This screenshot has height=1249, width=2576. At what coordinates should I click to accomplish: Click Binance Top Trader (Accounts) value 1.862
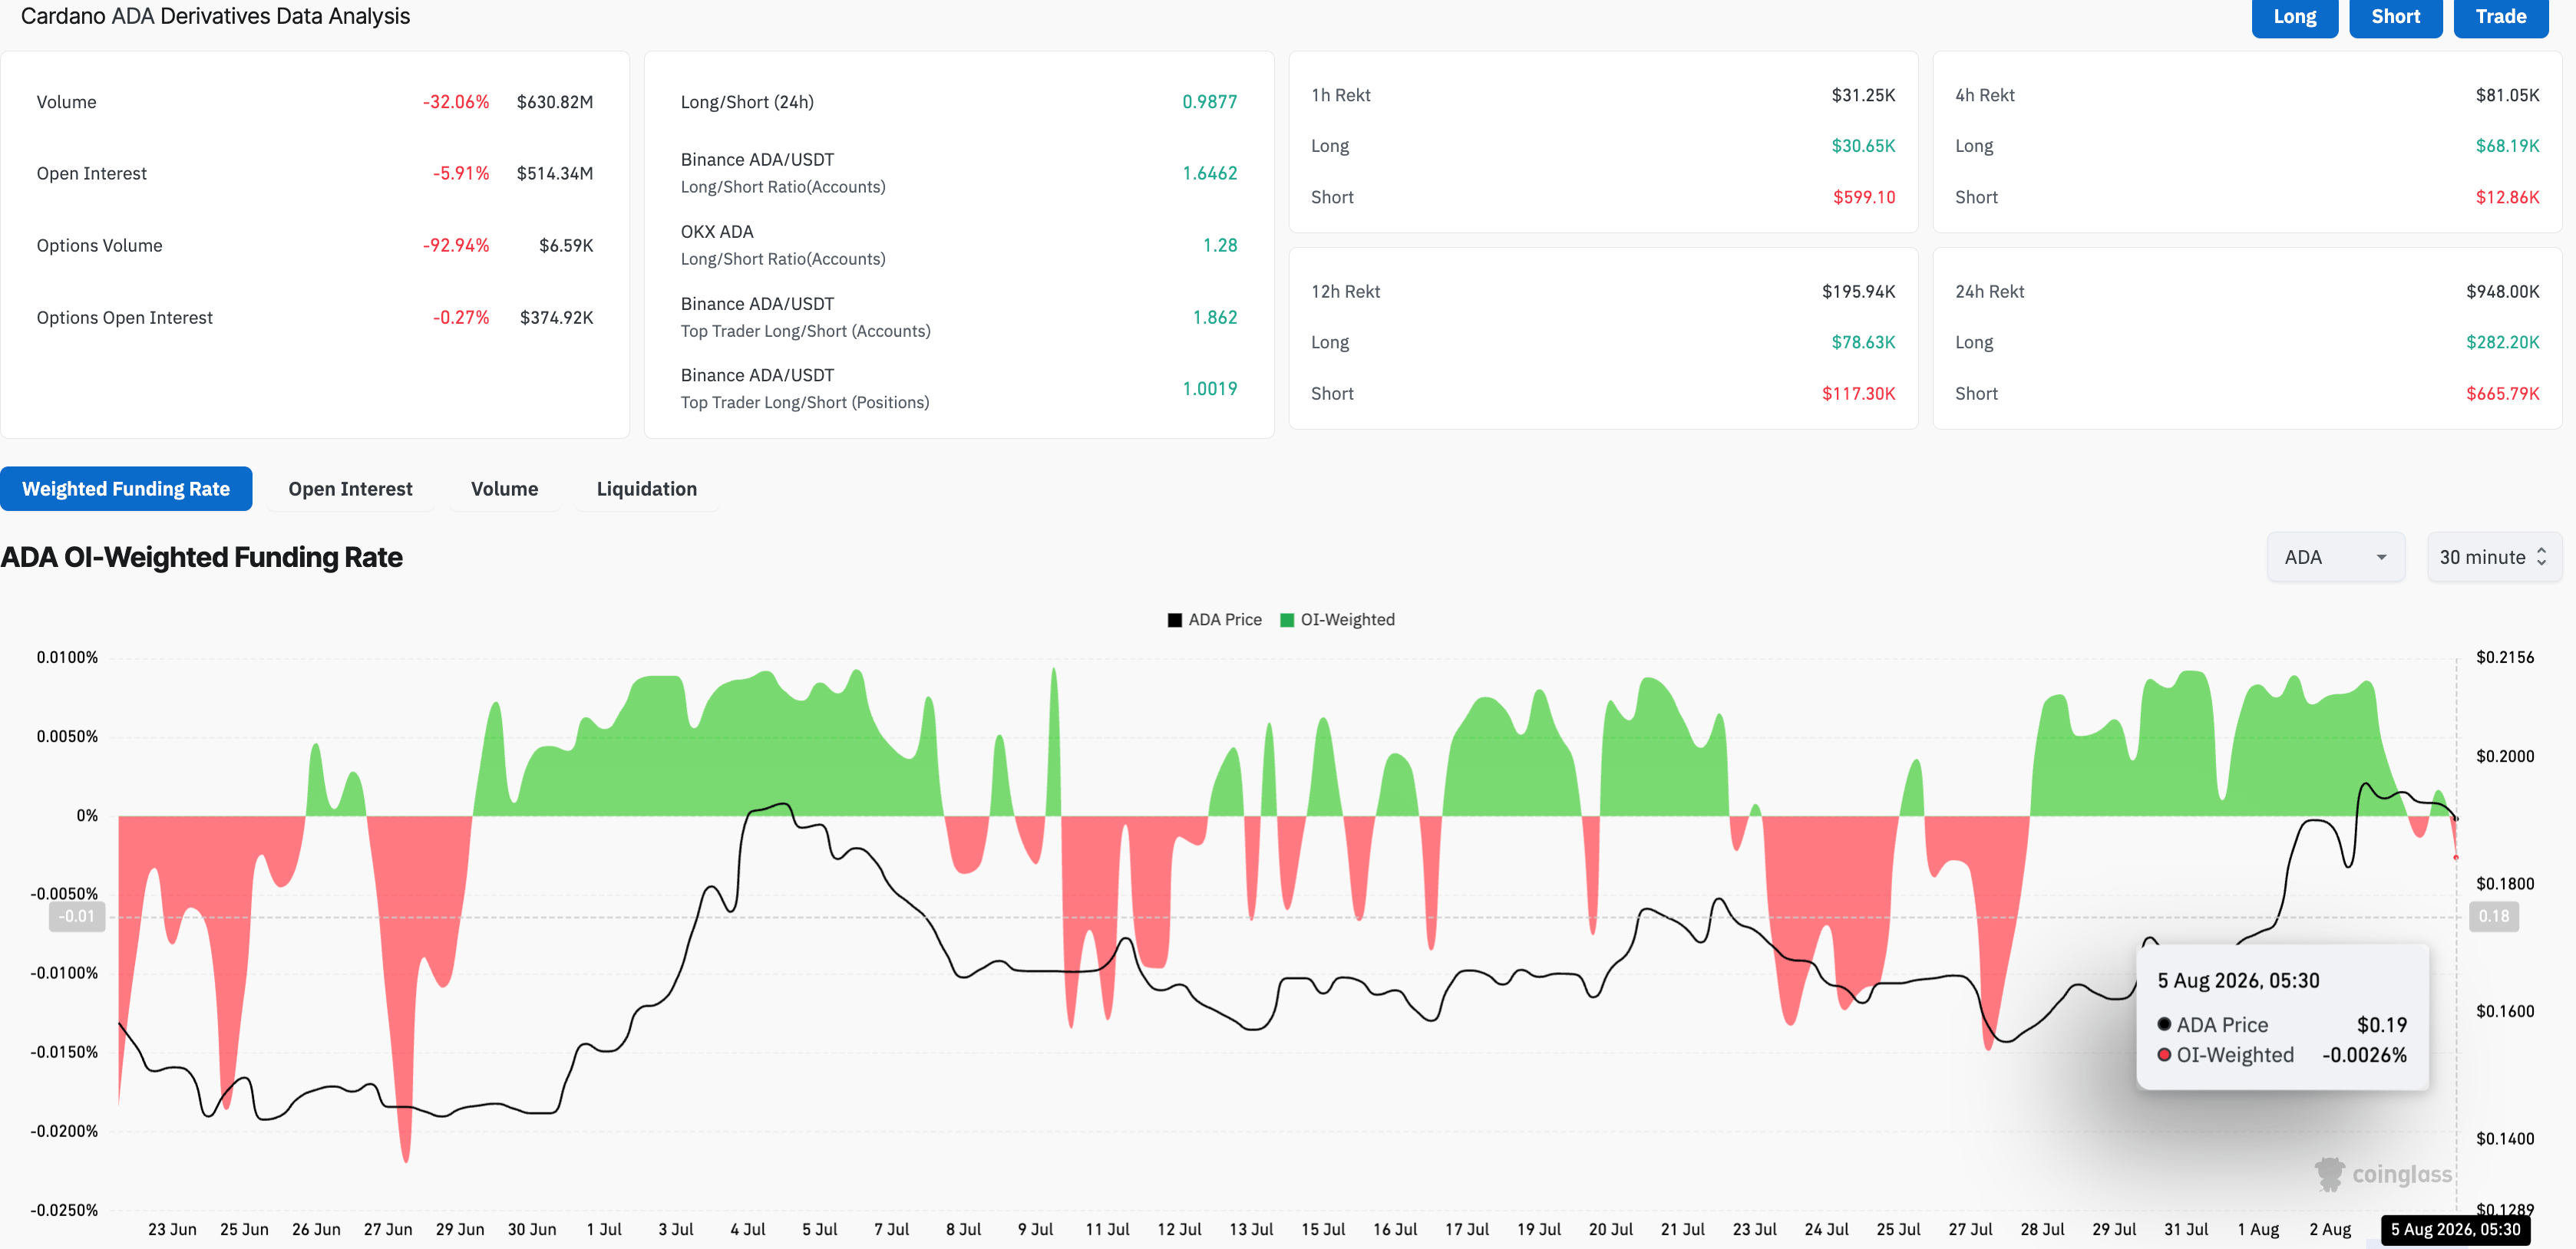pos(1214,318)
